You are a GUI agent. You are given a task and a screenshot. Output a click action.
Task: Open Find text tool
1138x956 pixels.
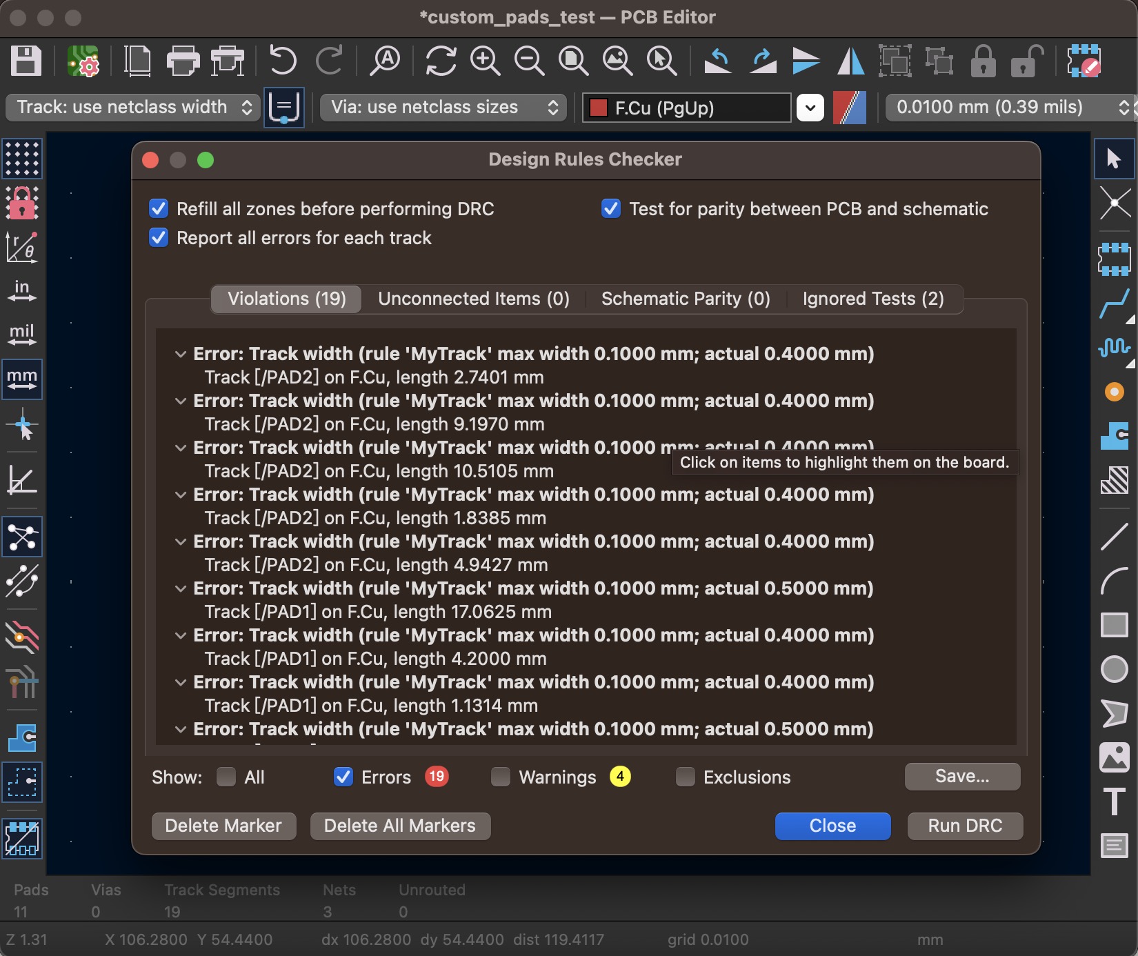click(x=385, y=61)
